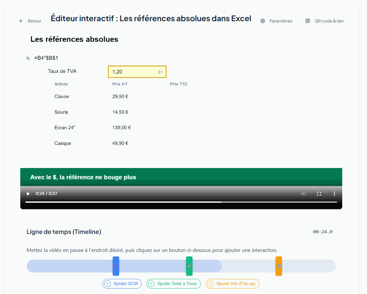Click the timeline track bar

[x=181, y=266]
